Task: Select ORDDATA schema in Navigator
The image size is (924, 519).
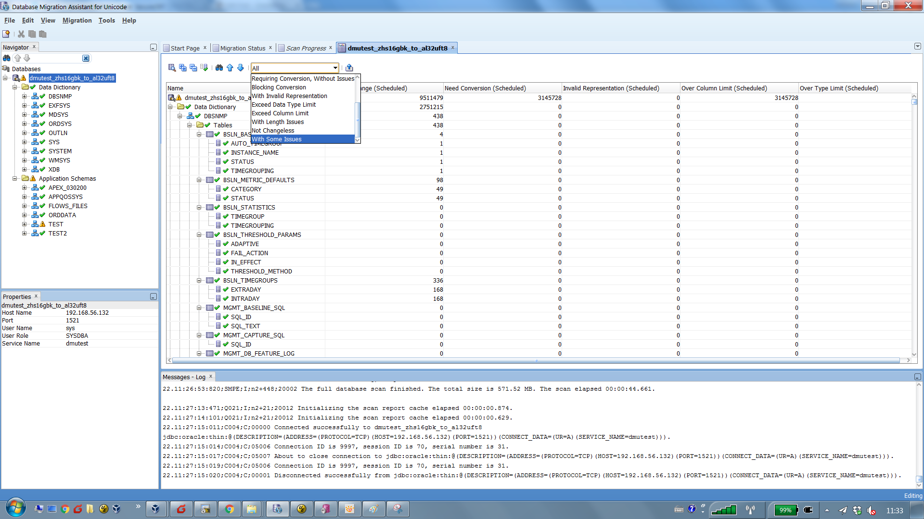Action: (62, 215)
